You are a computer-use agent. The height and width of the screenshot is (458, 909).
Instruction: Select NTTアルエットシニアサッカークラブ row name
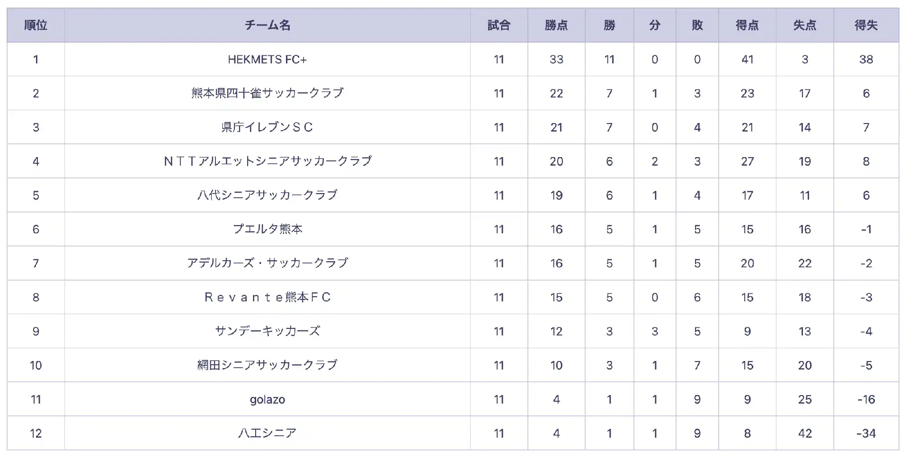click(267, 161)
